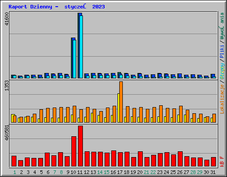Viewport: 227px width, 177px height.
Task: Click the yellow bar for day 17
Action: (118, 108)
